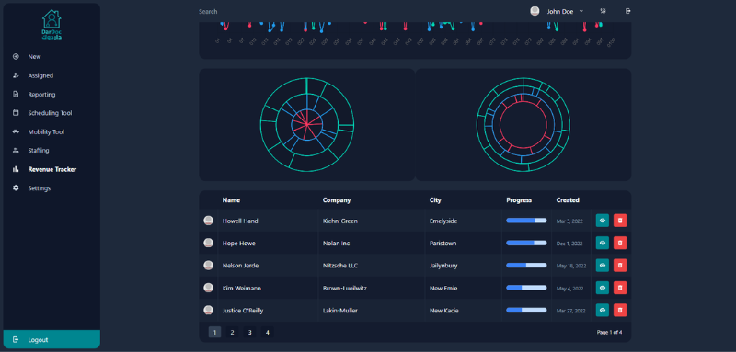
Task: Open the Reporting document icon
Action: 16,95
